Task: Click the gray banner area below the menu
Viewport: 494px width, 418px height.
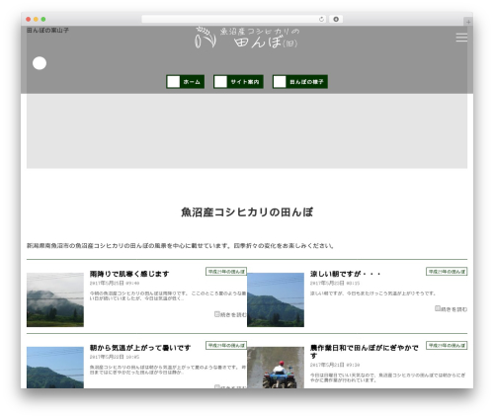Action: point(247,131)
